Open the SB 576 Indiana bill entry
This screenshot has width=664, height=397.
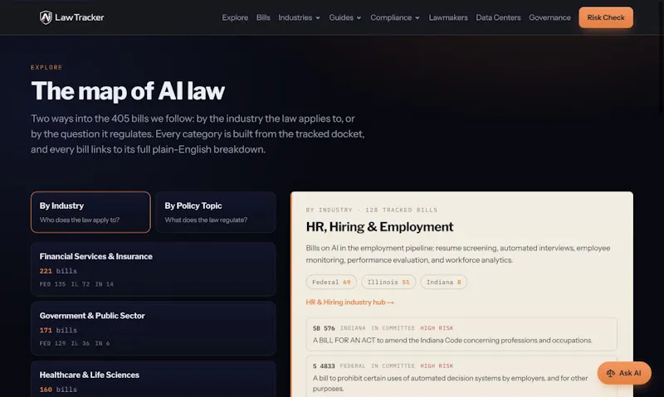(x=461, y=334)
